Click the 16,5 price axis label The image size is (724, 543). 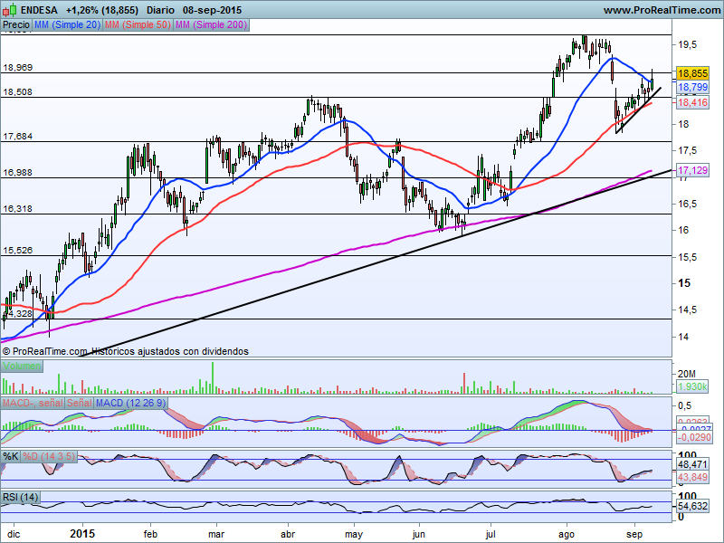tap(687, 204)
